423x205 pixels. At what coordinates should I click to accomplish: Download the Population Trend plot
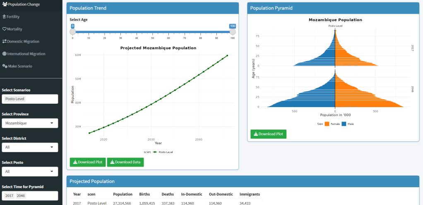pos(87,162)
